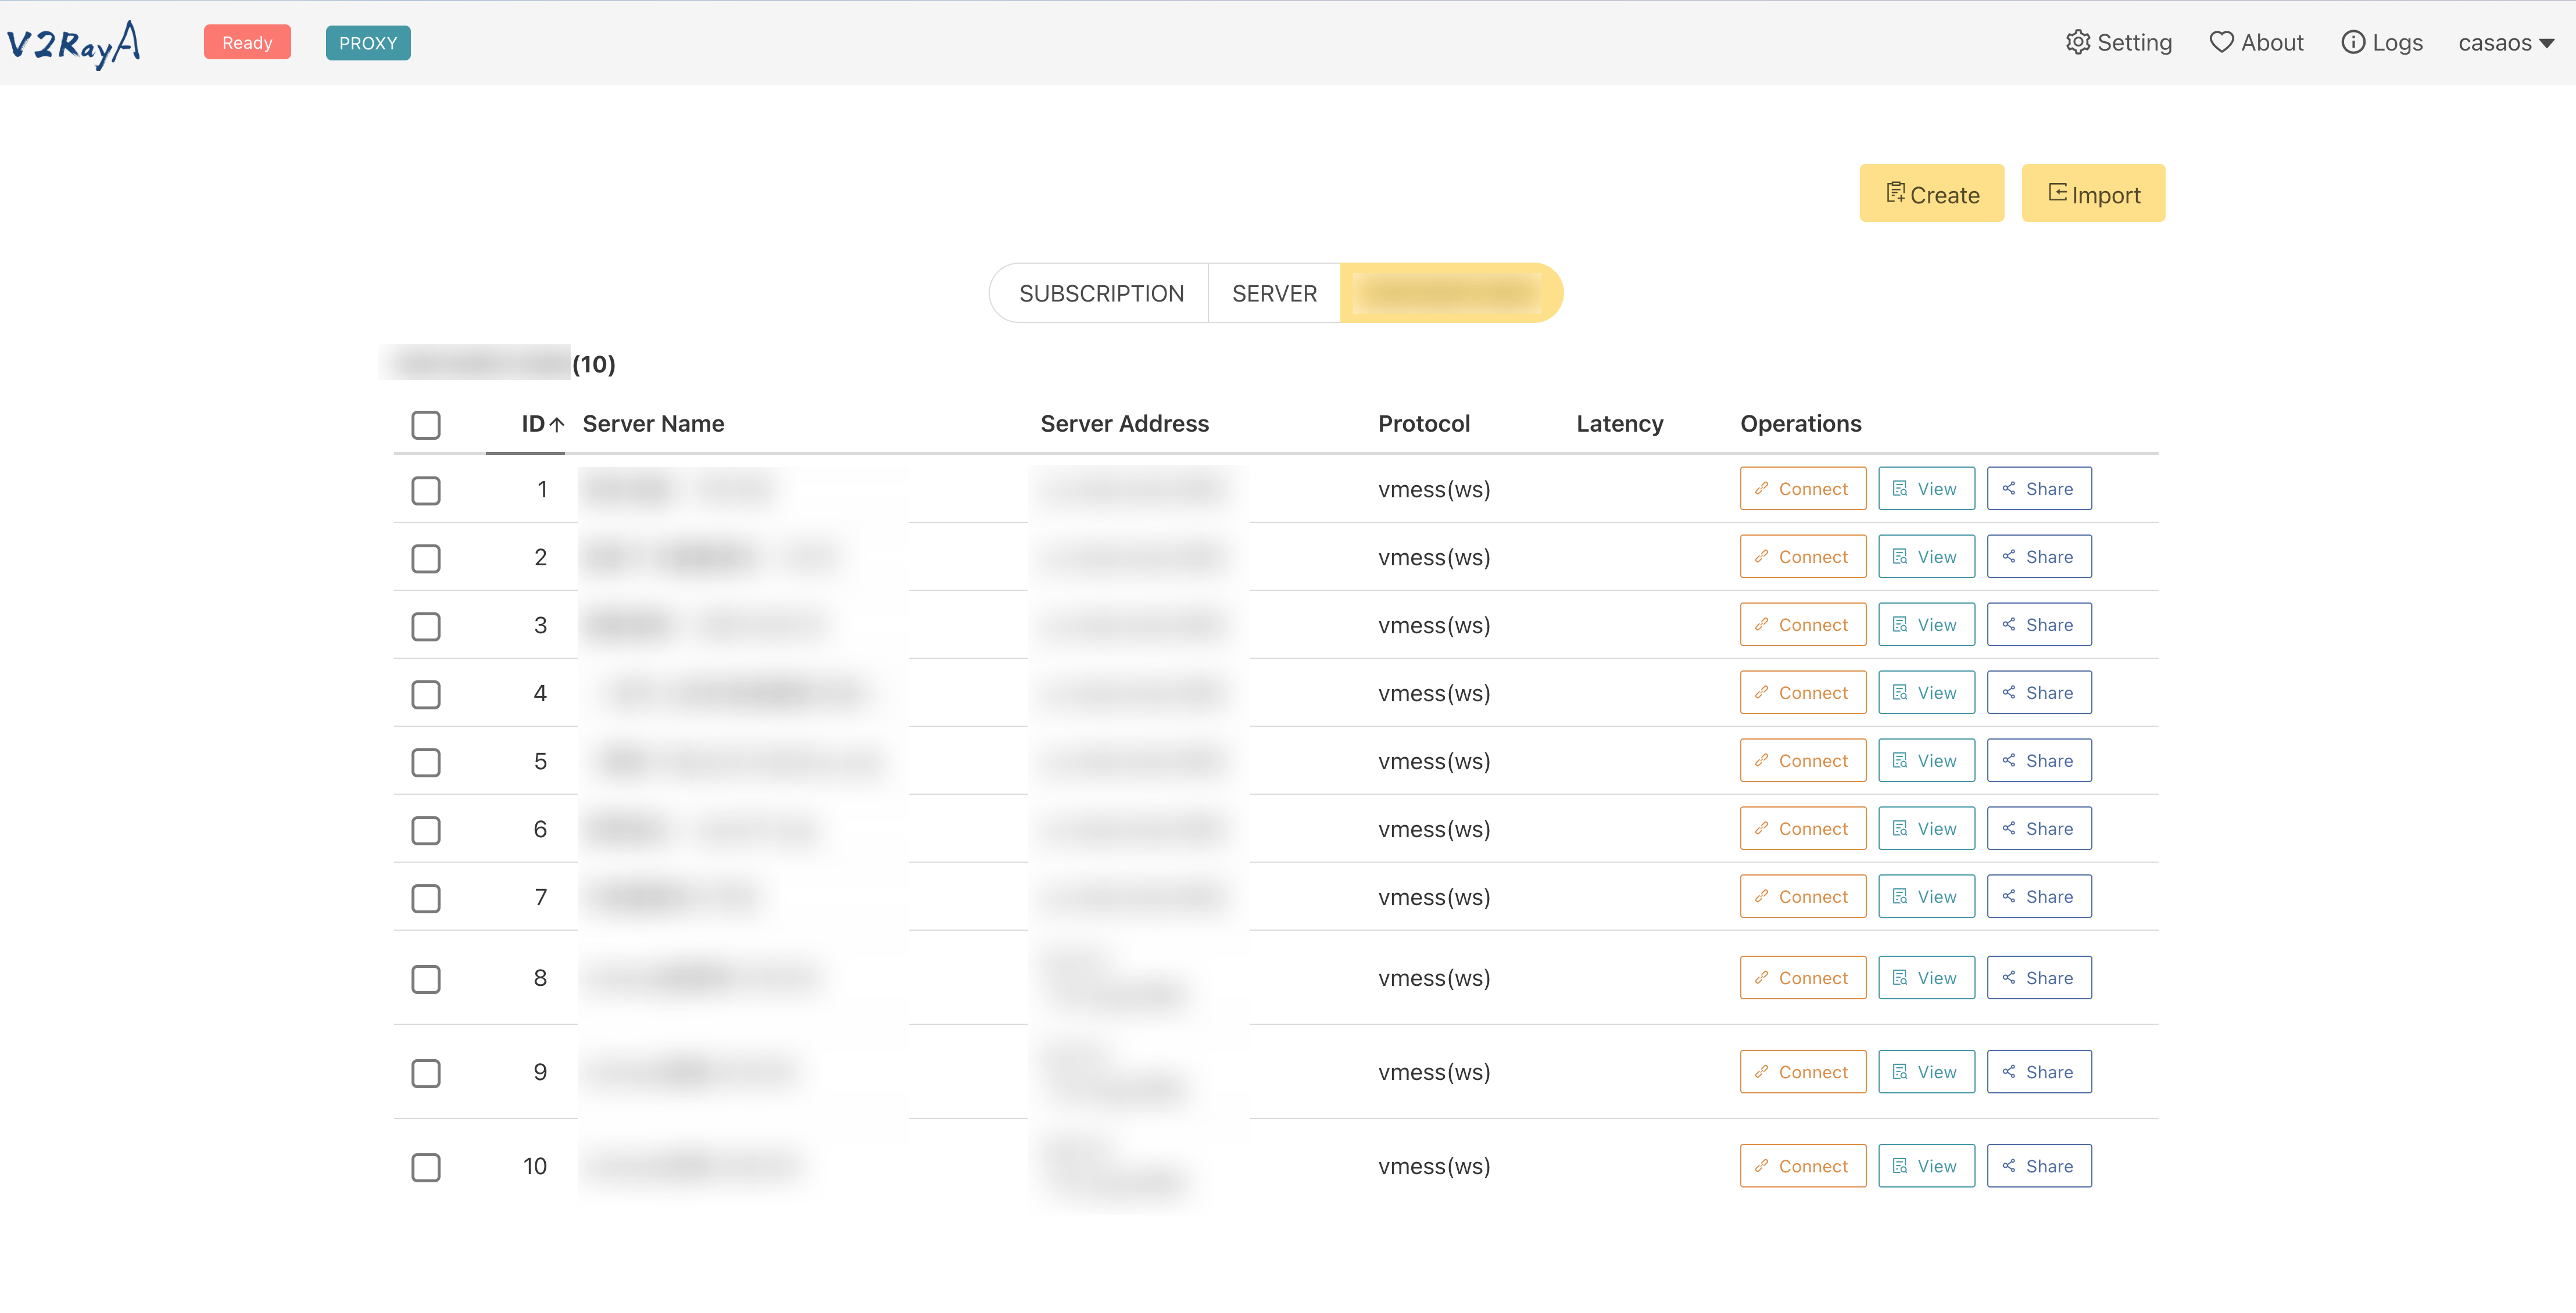Switch to the SERVER tab
2576x1313 pixels.
point(1274,294)
